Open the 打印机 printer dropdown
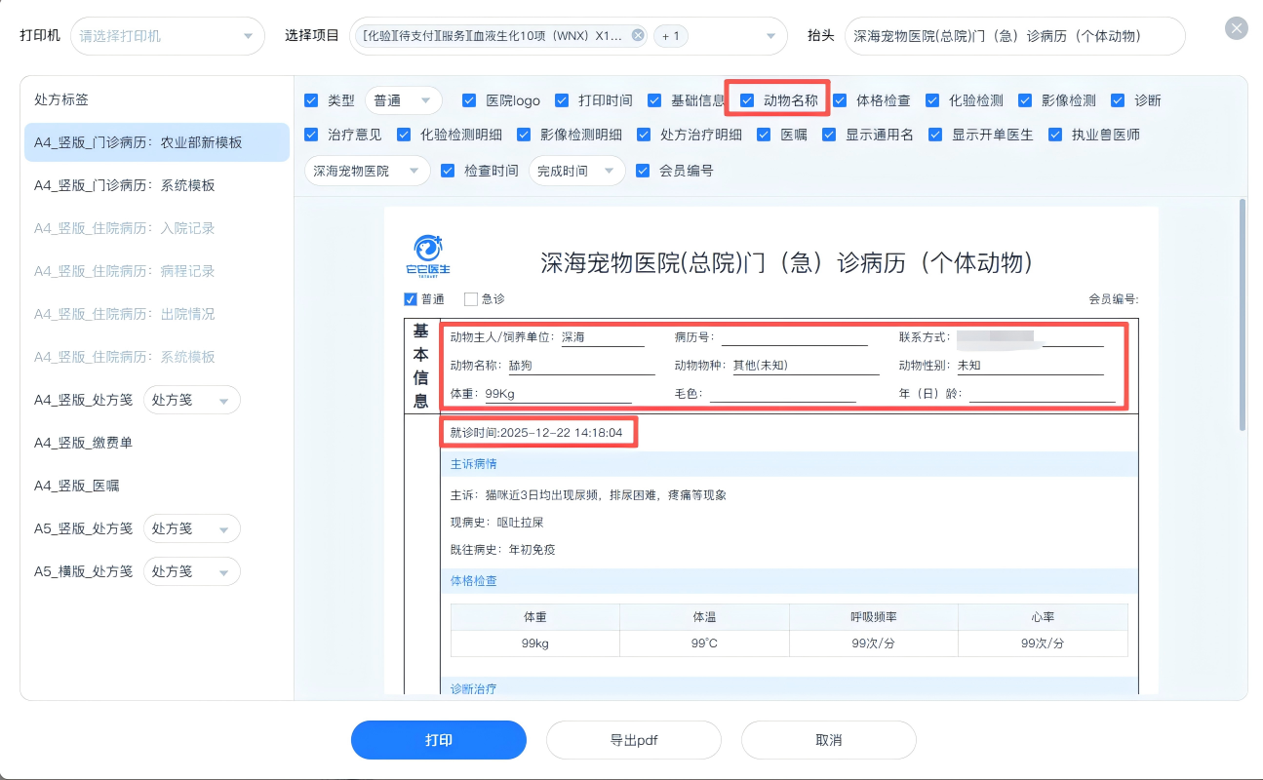 167,36
